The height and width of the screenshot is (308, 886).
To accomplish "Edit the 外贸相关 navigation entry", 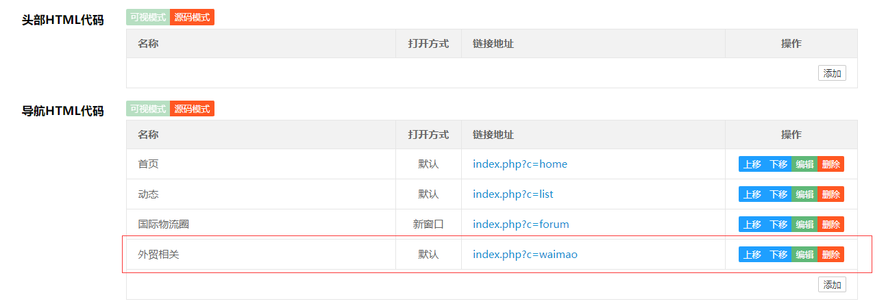I will pos(804,255).
